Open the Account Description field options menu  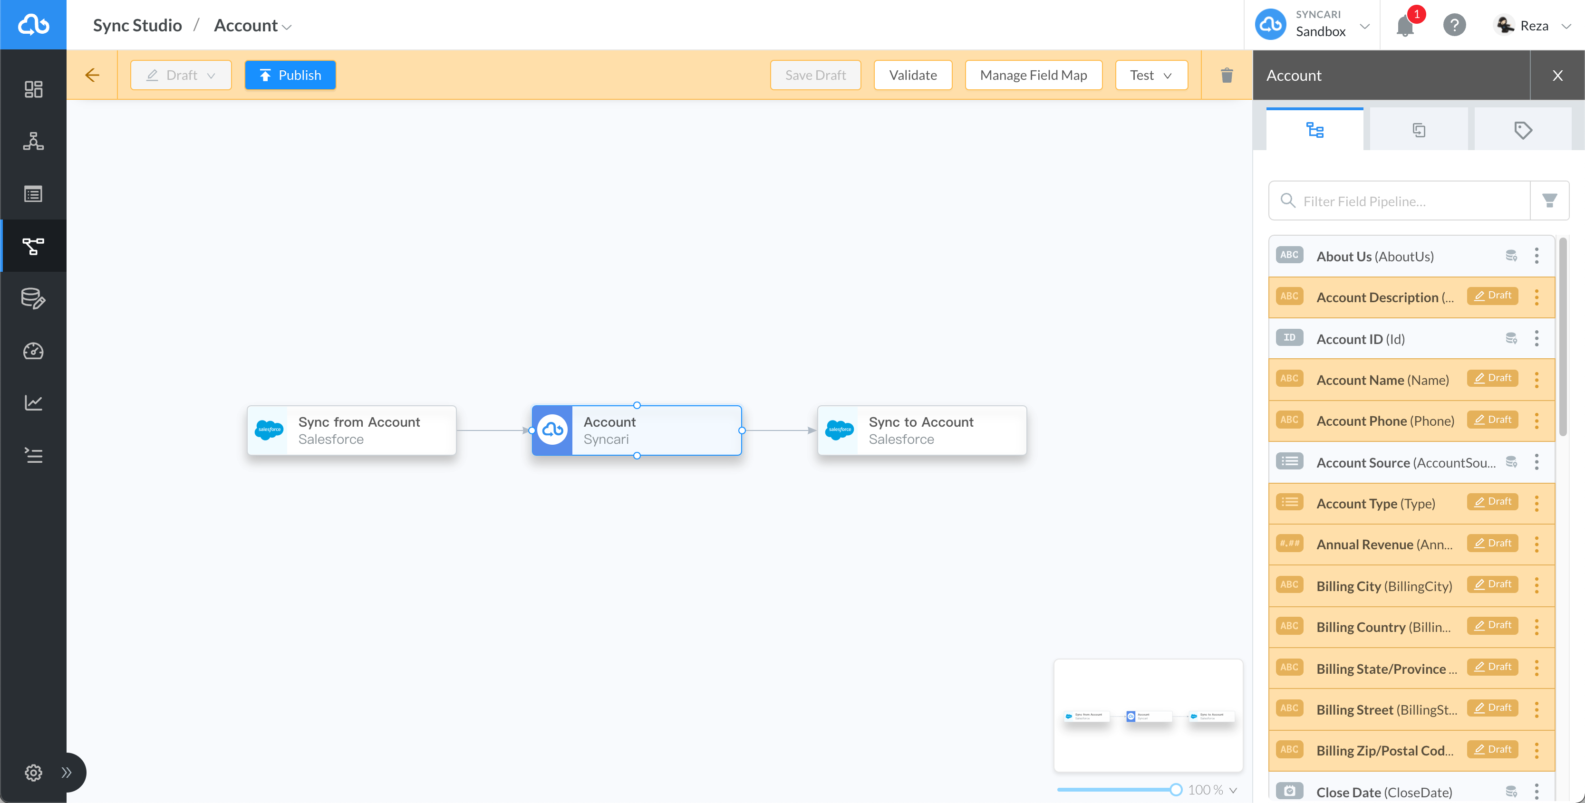pyautogui.click(x=1537, y=297)
